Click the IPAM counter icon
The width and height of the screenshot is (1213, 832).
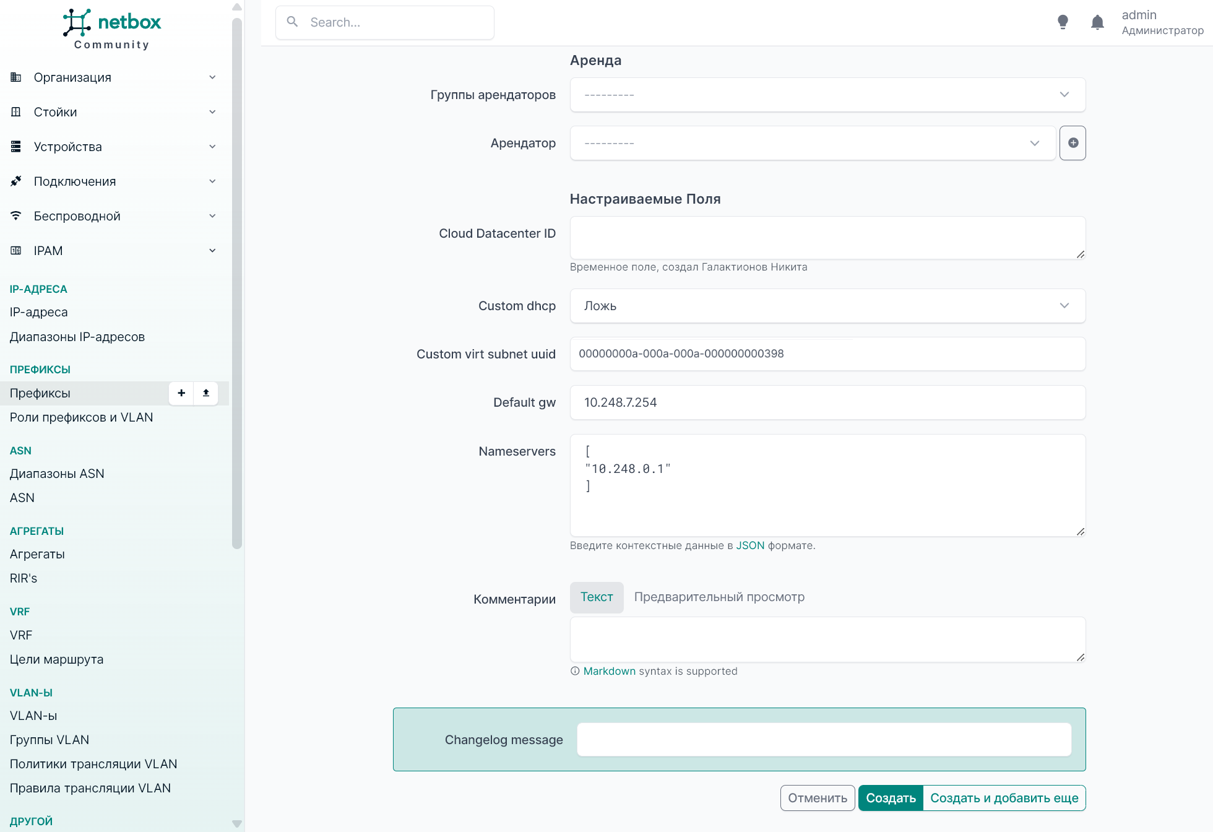tap(16, 251)
